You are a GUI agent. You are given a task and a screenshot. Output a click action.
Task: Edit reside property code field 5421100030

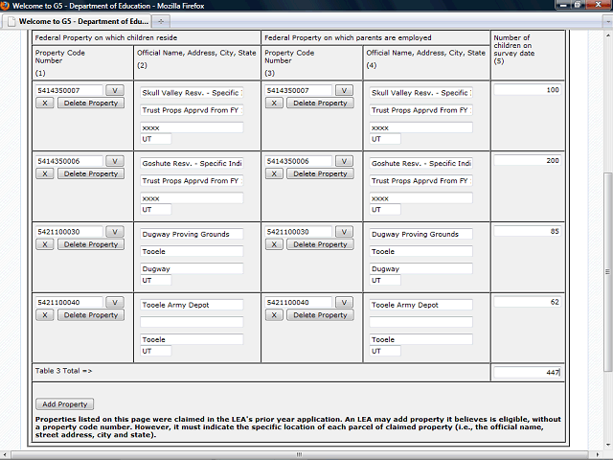[x=69, y=232]
